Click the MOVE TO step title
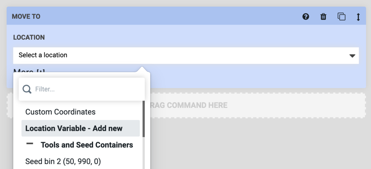The width and height of the screenshot is (371, 169). 26,17
